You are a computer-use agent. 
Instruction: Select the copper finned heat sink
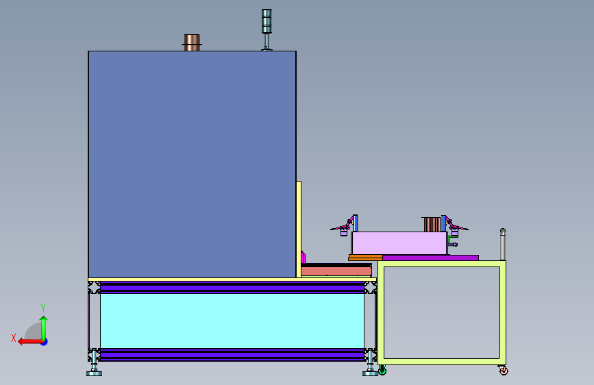pyautogui.click(x=432, y=224)
